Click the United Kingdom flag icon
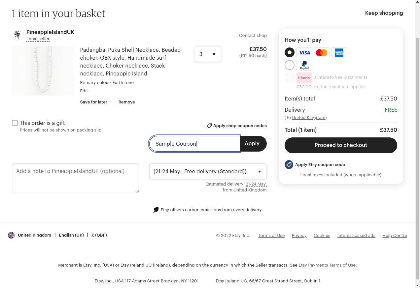Viewport: 420px width, 288px height. (11, 235)
